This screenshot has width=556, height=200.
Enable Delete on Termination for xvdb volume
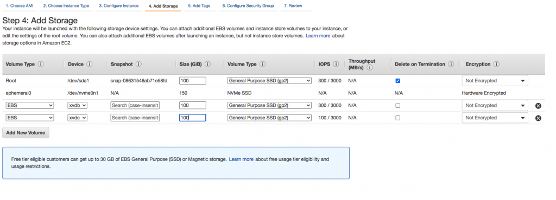(398, 106)
